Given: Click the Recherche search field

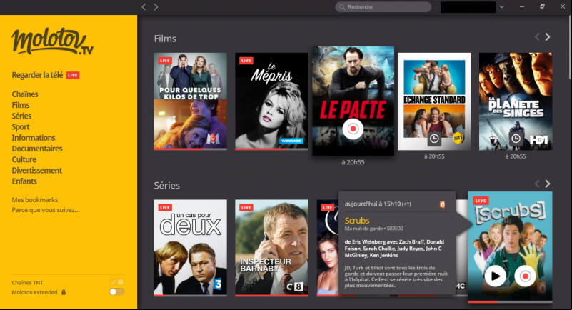Looking at the screenshot, I should [383, 7].
